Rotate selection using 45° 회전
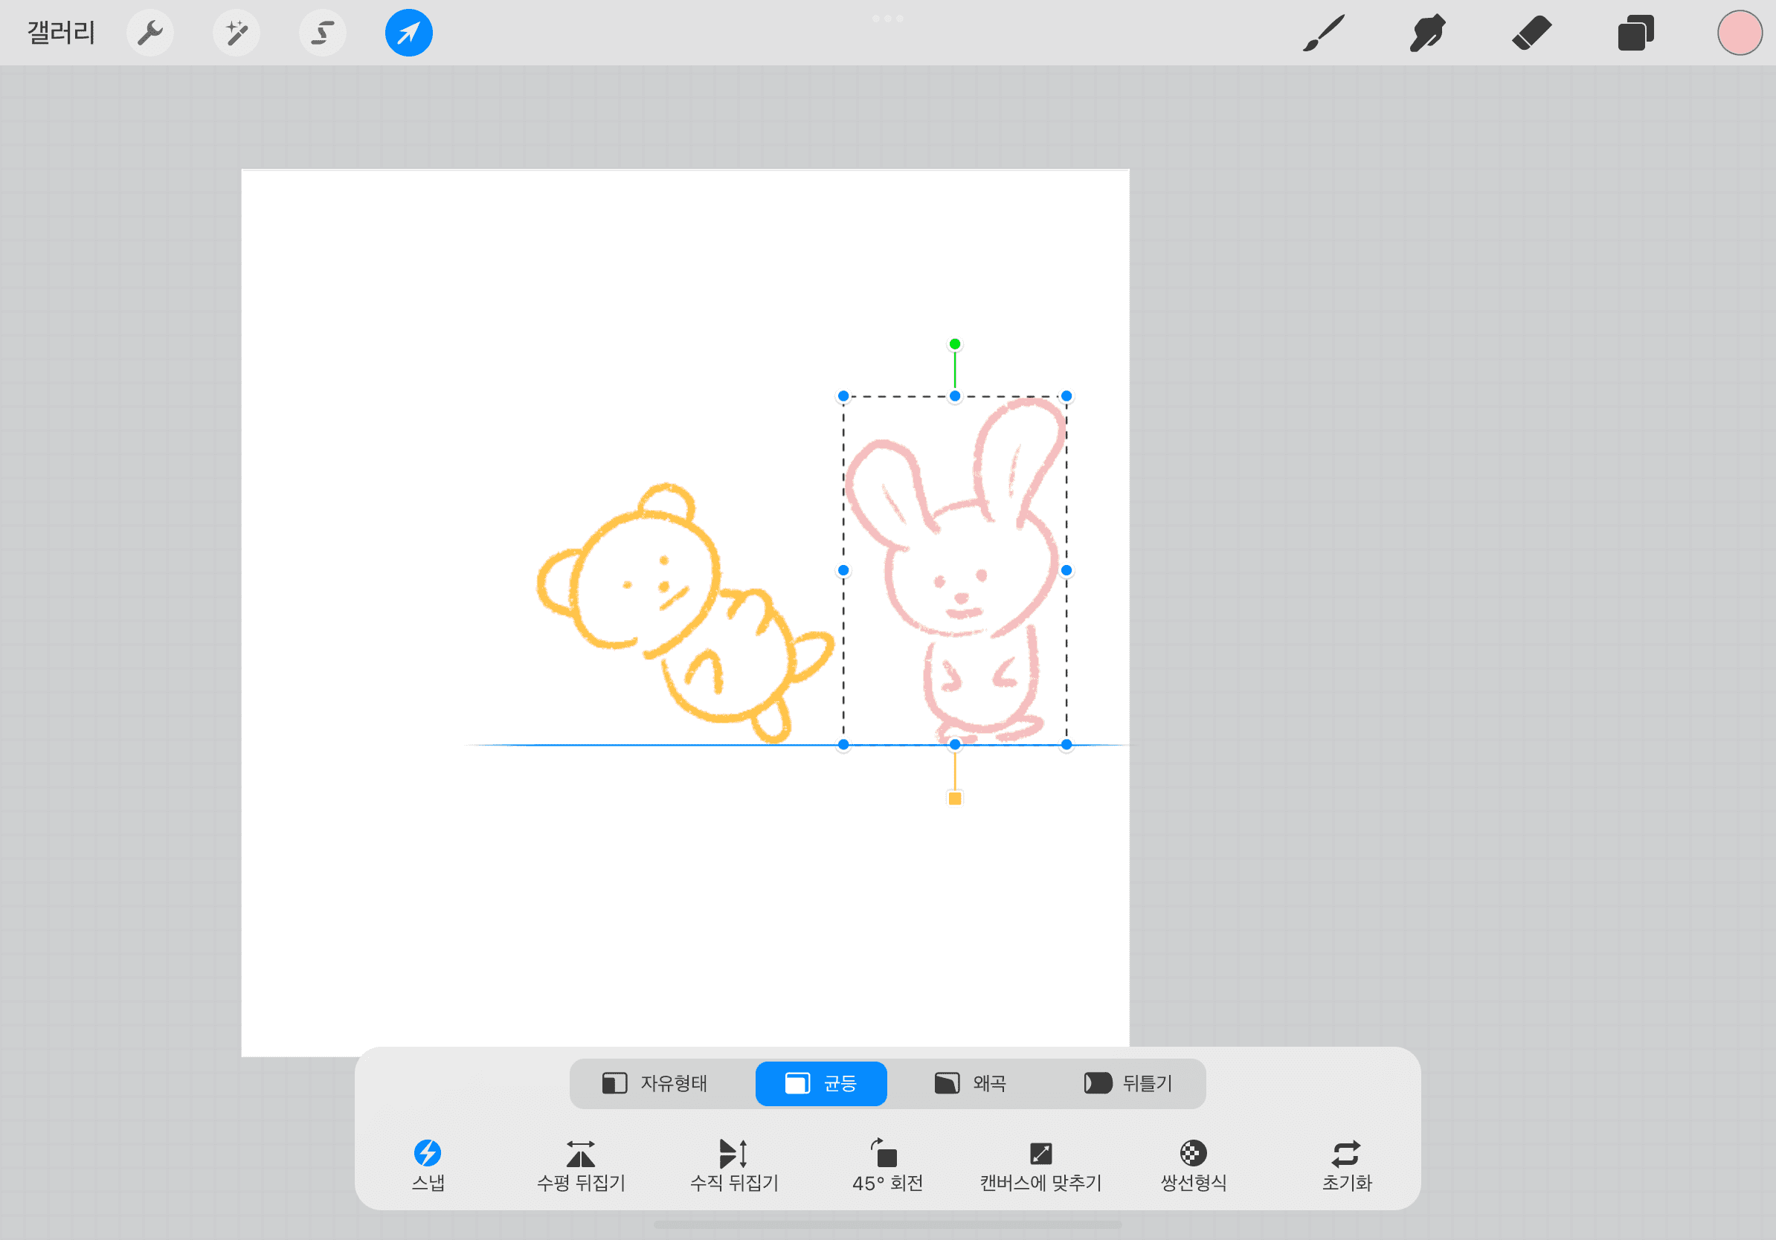Image resolution: width=1776 pixels, height=1240 pixels. click(887, 1165)
